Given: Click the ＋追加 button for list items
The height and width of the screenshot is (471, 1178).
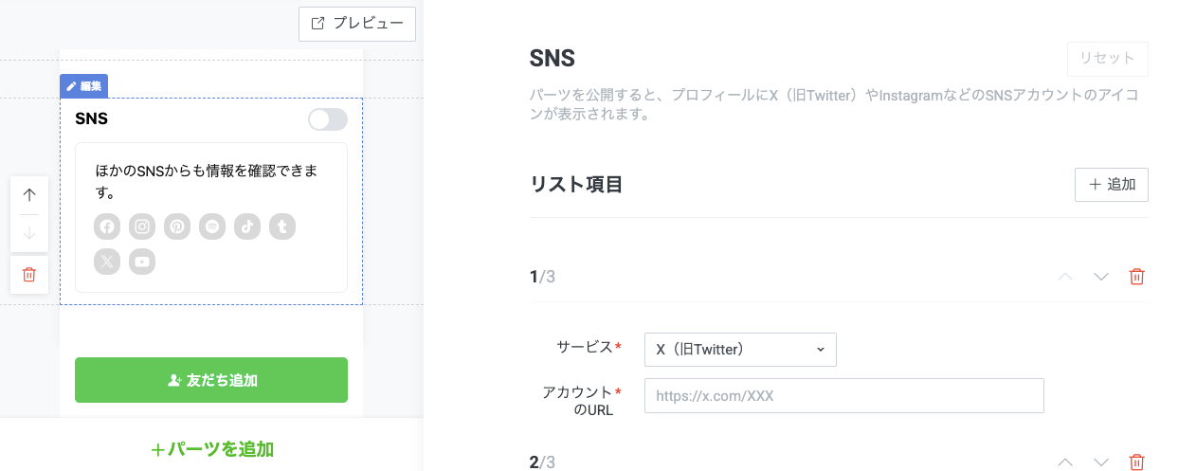Looking at the screenshot, I should click(x=1112, y=185).
